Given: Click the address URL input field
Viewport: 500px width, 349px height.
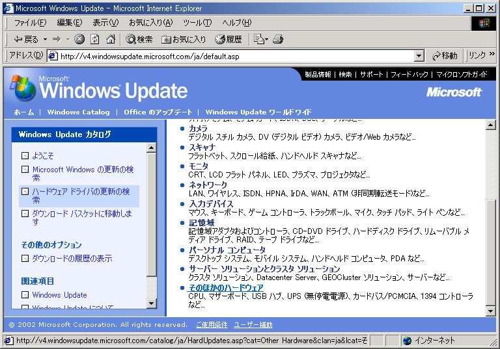Looking at the screenshot, I should [x=236, y=56].
